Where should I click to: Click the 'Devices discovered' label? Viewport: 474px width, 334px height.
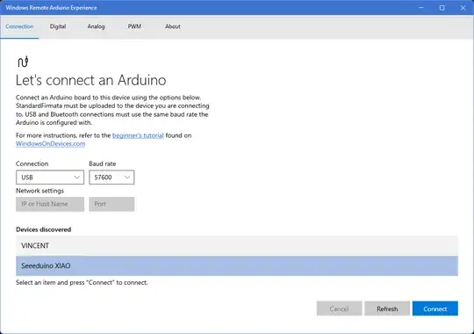point(44,229)
